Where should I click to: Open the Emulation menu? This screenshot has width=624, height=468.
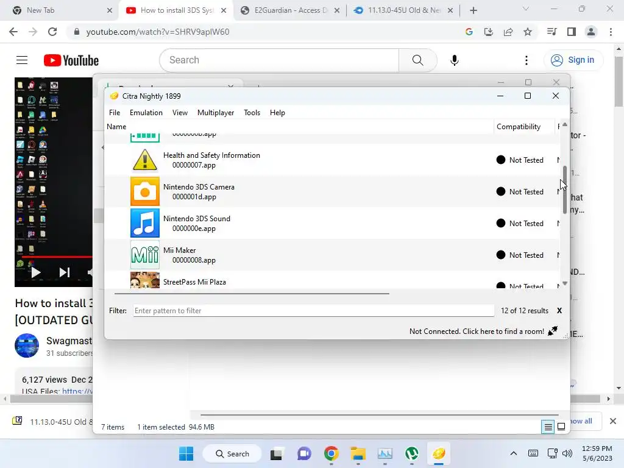146,113
